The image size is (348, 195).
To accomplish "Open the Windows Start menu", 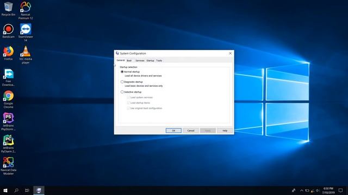I will (x=5, y=190).
